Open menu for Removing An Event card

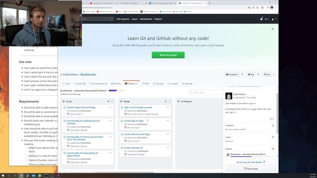tap(110, 137)
